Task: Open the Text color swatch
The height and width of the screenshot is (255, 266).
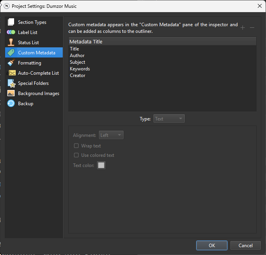Action: tap(101, 165)
